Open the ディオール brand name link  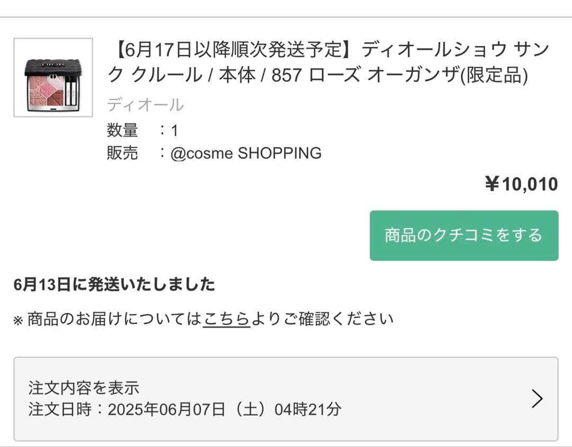coord(145,105)
